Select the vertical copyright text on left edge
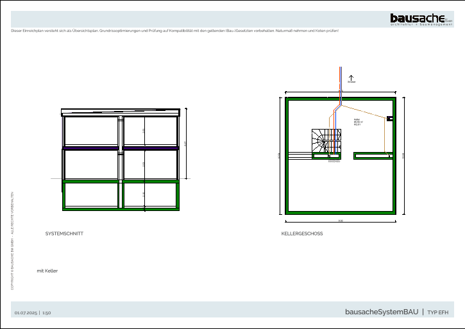The width and height of the screenshot is (465, 329). tap(12, 240)
